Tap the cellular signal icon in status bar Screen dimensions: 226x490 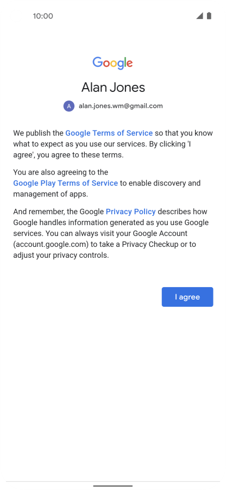(199, 16)
